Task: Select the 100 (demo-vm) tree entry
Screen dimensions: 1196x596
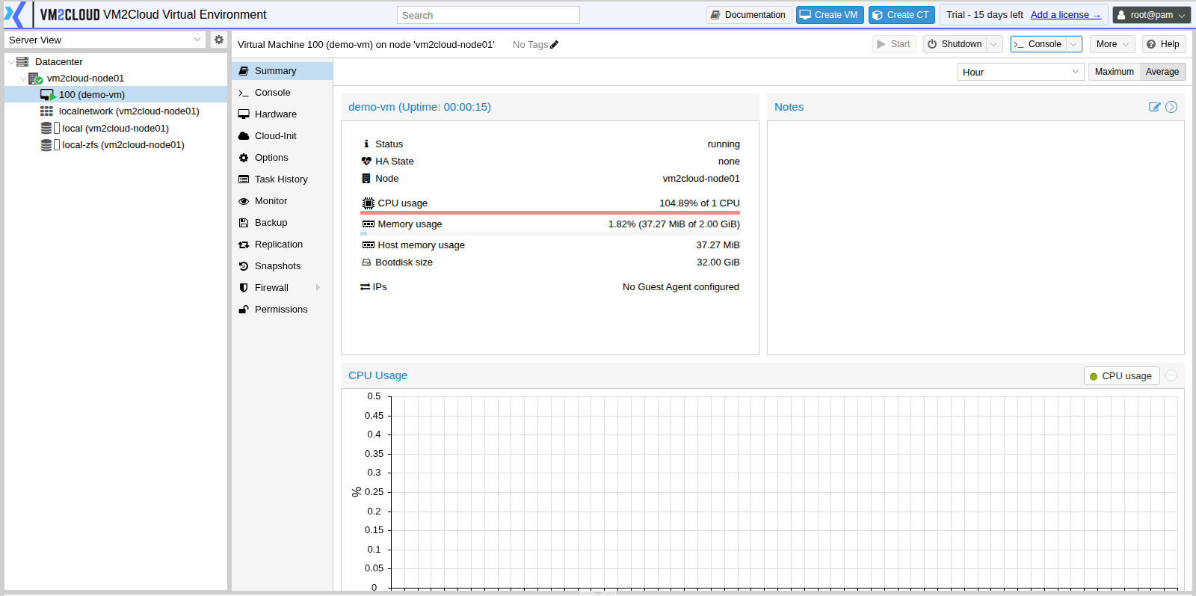Action: [x=116, y=95]
